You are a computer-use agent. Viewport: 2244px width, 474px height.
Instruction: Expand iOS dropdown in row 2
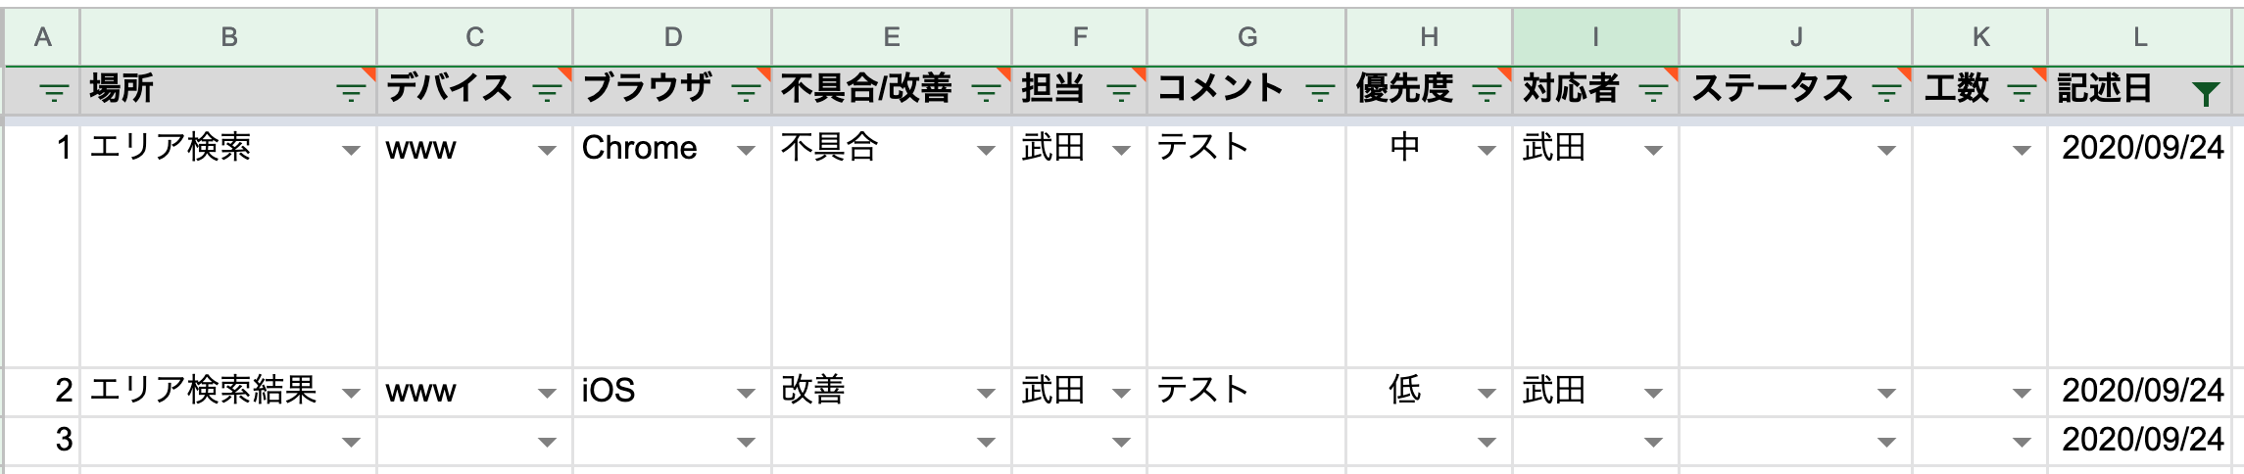(x=746, y=394)
